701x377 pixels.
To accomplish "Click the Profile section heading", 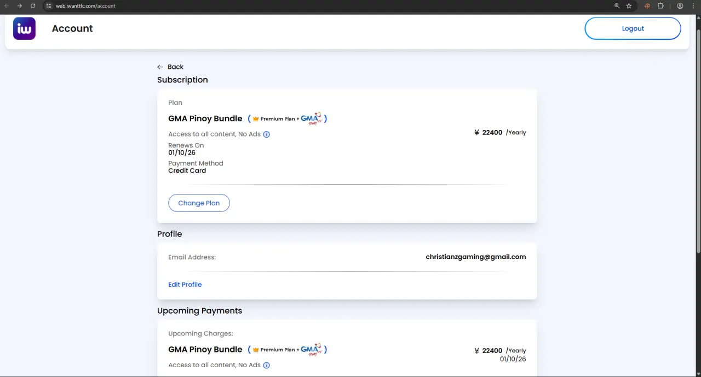I will coord(170,234).
